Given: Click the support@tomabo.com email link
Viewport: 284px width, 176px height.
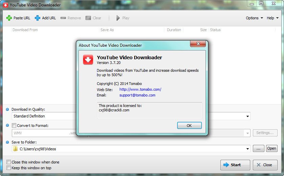Looking at the screenshot, I should [x=137, y=95].
